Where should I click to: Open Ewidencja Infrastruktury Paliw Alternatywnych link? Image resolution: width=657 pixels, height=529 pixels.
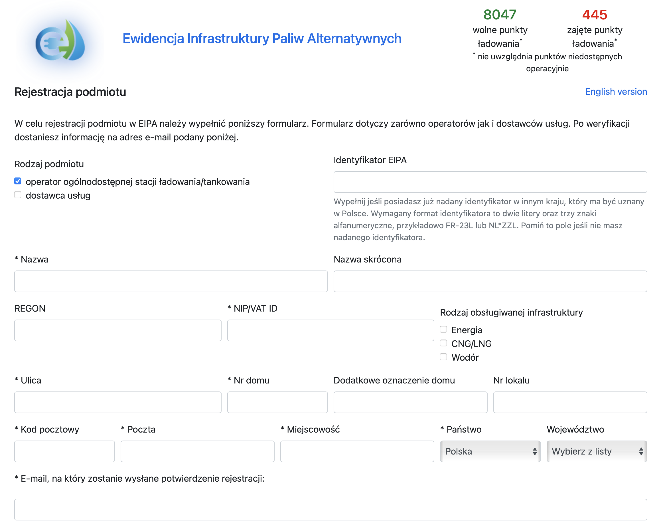point(262,39)
